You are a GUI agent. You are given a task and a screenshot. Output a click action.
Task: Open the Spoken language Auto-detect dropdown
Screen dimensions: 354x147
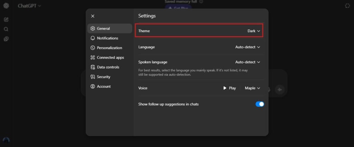248,62
